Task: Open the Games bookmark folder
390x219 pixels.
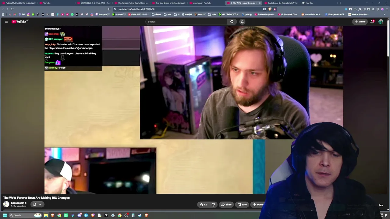Action: (156, 14)
